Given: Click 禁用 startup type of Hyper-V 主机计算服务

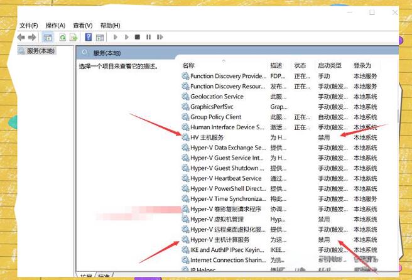Looking at the screenshot, I should click(323, 240).
